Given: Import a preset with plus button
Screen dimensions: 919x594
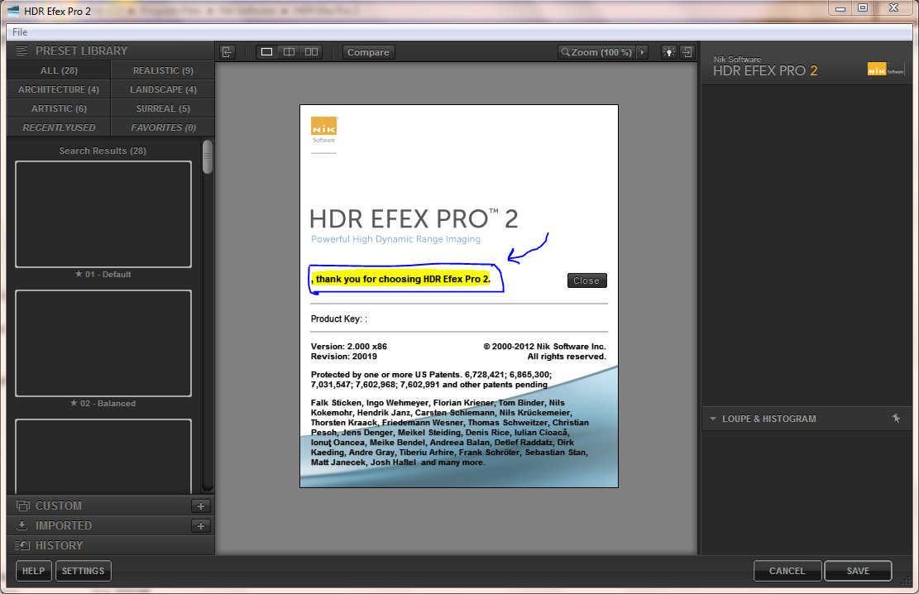Looking at the screenshot, I should 201,526.
